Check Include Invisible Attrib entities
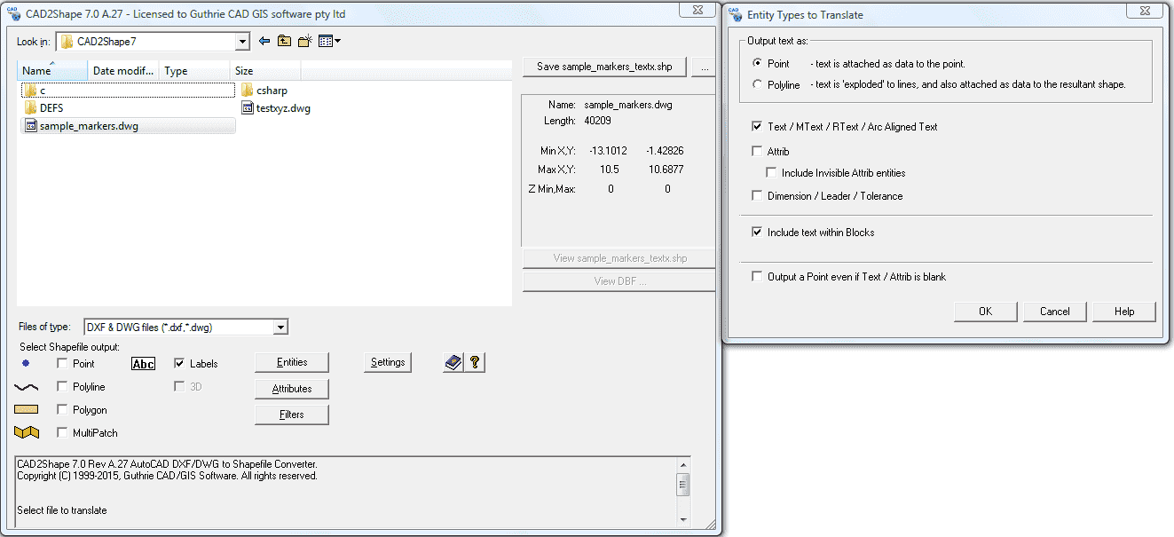 [771, 173]
